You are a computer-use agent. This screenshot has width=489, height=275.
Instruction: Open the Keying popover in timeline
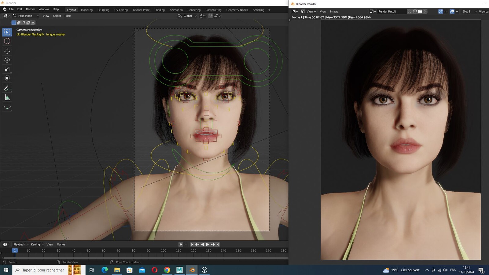(37, 244)
